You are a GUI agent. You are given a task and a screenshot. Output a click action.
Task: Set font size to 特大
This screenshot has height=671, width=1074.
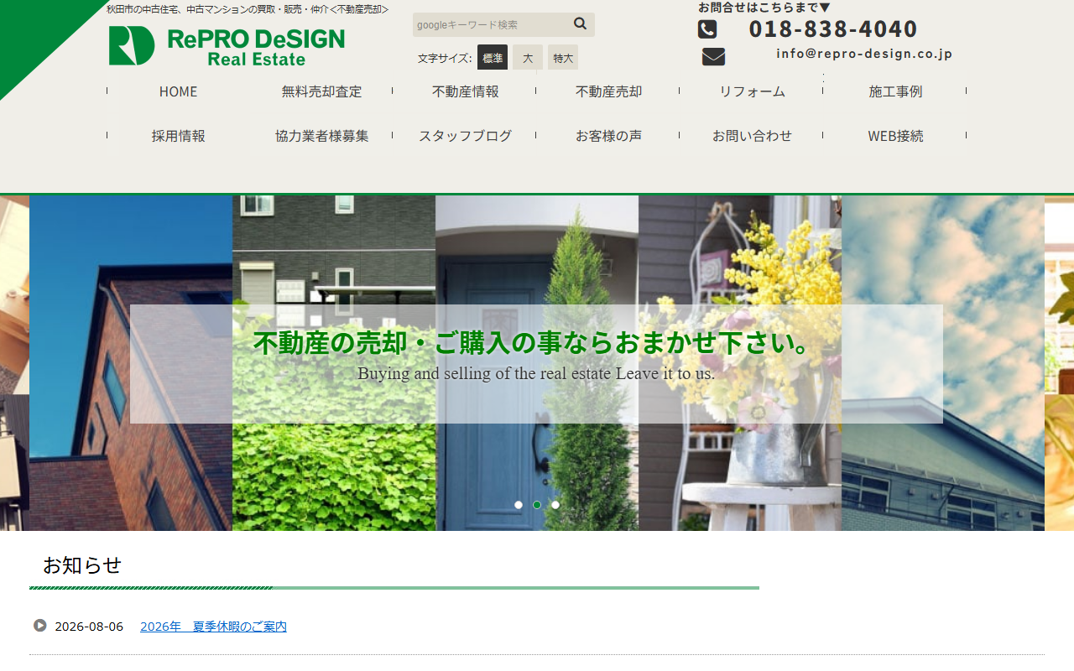point(563,57)
